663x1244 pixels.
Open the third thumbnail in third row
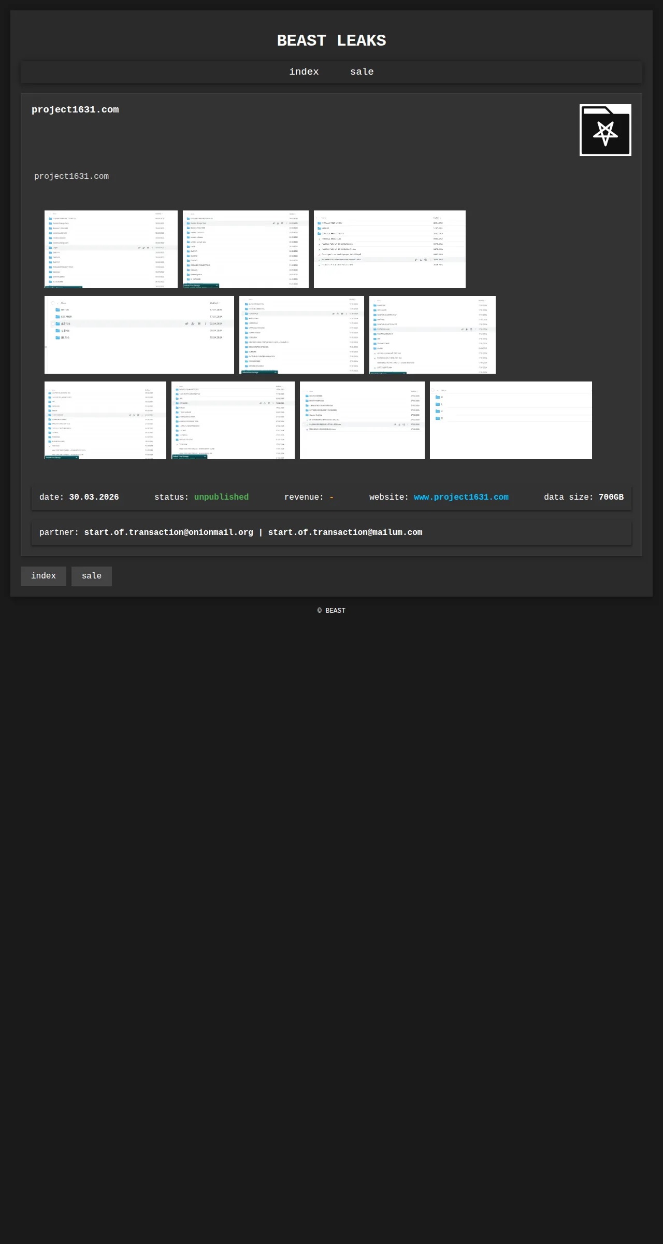(x=362, y=420)
